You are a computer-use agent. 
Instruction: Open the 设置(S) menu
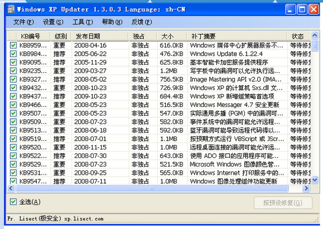tap(53, 22)
